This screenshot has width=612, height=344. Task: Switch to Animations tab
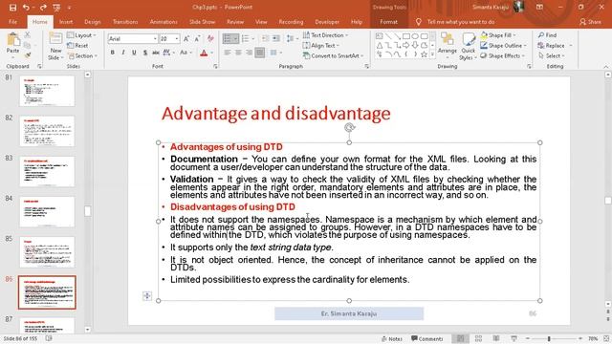click(164, 22)
